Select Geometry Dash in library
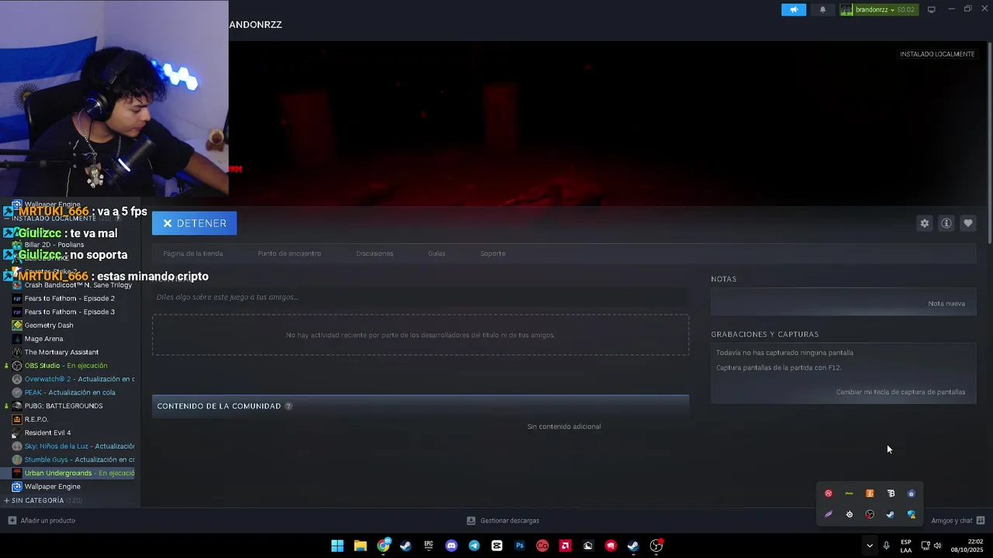This screenshot has width=993, height=558. pyautogui.click(x=49, y=325)
